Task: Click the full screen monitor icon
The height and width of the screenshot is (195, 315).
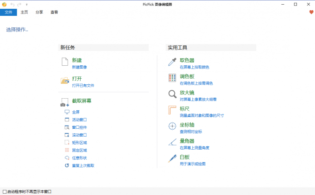Action: pyautogui.click(x=67, y=112)
